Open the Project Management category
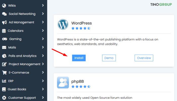The height and width of the screenshot is (101, 177). coord(25,64)
